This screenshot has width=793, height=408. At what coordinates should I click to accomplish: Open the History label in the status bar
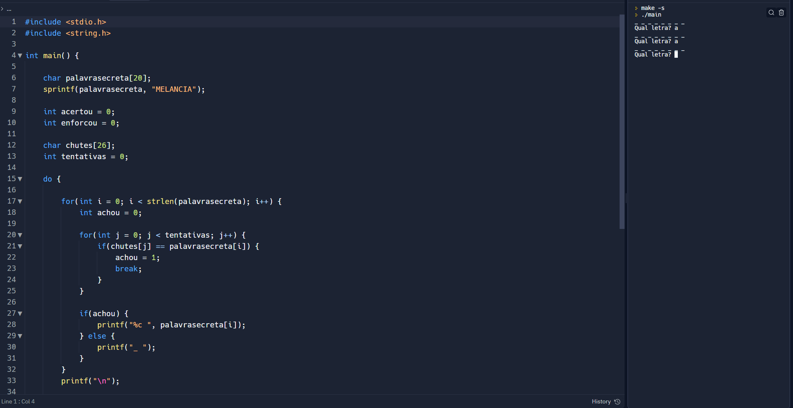601,402
